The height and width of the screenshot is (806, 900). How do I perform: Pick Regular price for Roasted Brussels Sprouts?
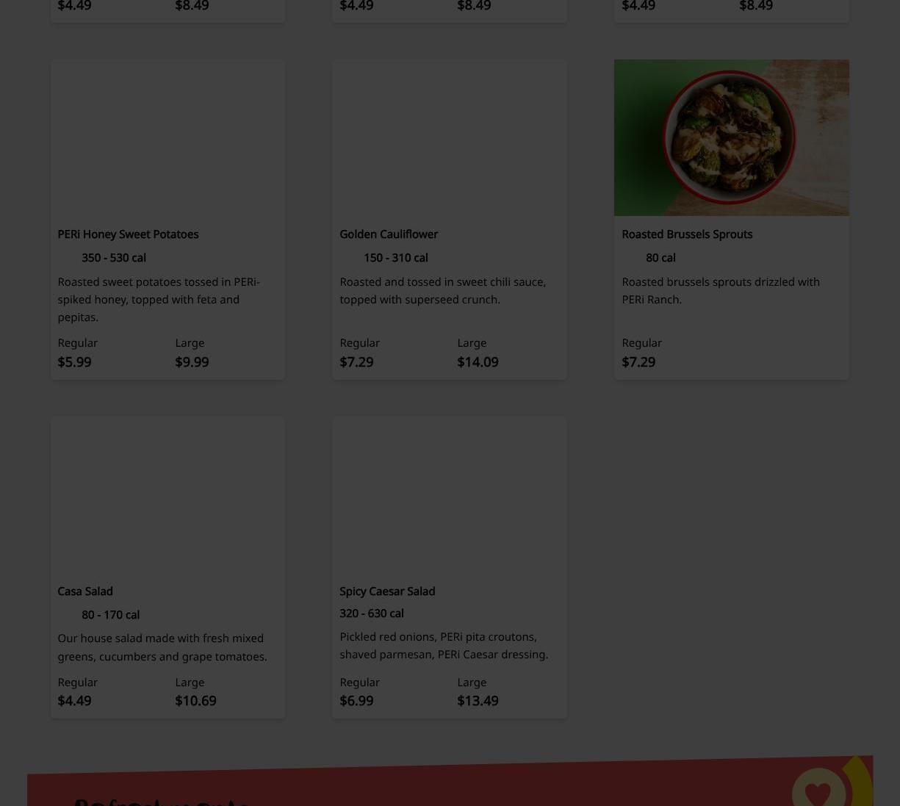(638, 361)
